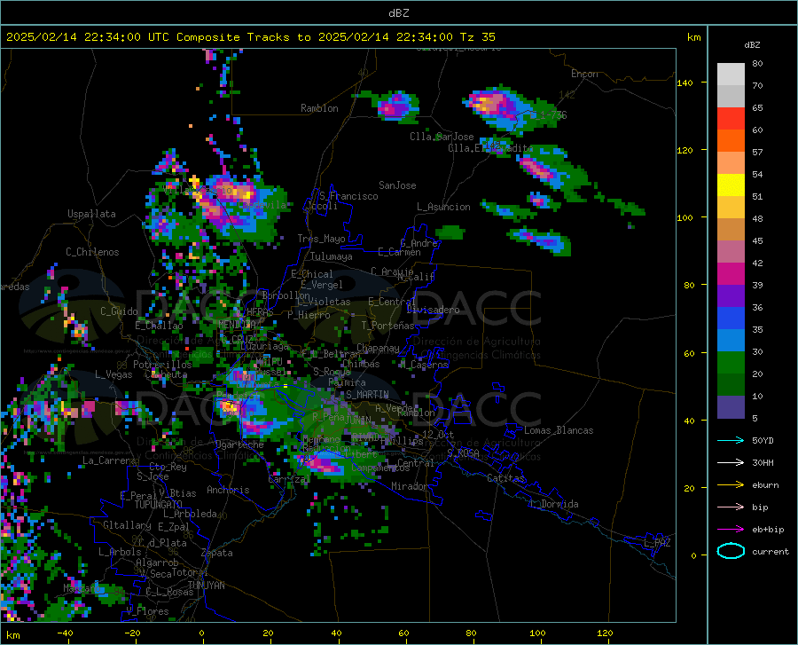This screenshot has width=798, height=645.
Task: Click the 'eb+bip' legend label
Action: coord(768,529)
